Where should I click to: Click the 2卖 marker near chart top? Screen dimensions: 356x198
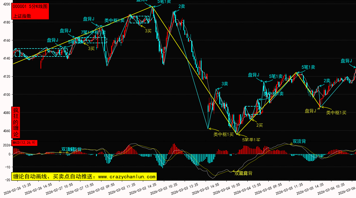(182, 6)
